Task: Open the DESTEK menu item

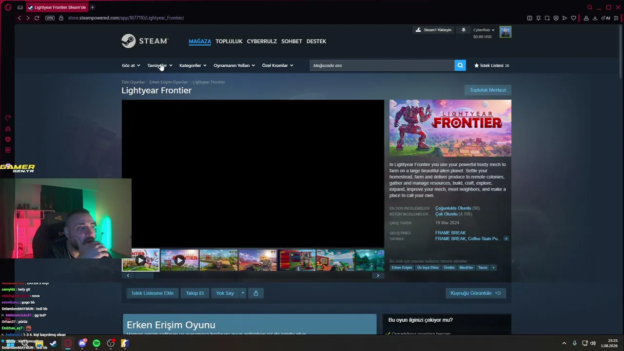Action: [x=316, y=41]
